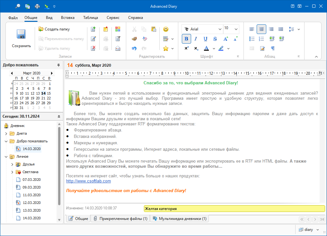Image resolution: width=327 pixels, height=236 pixels.
Task: Apply the font color underlined A
Action: coord(206,48)
